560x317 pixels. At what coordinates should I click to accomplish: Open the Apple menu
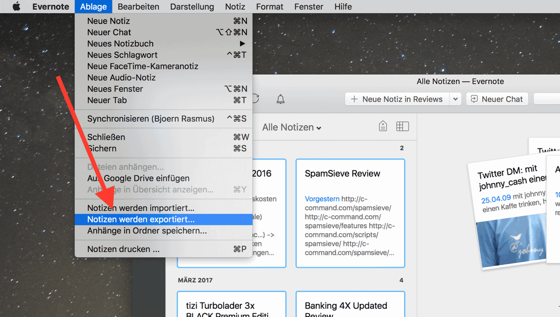point(16,6)
